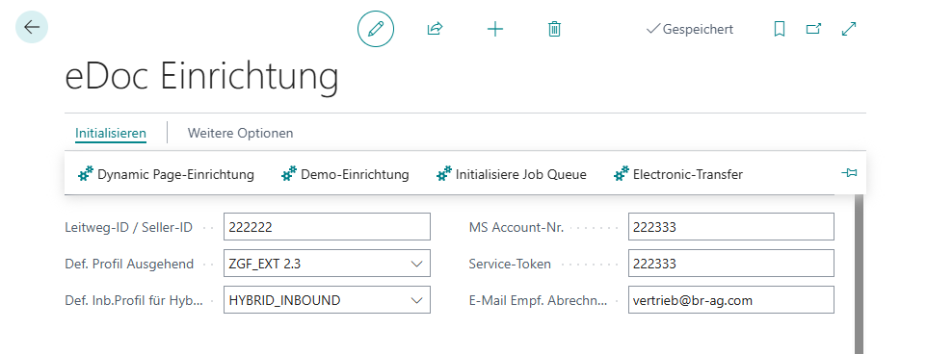Click the MS Account-Nr. label

[516, 227]
